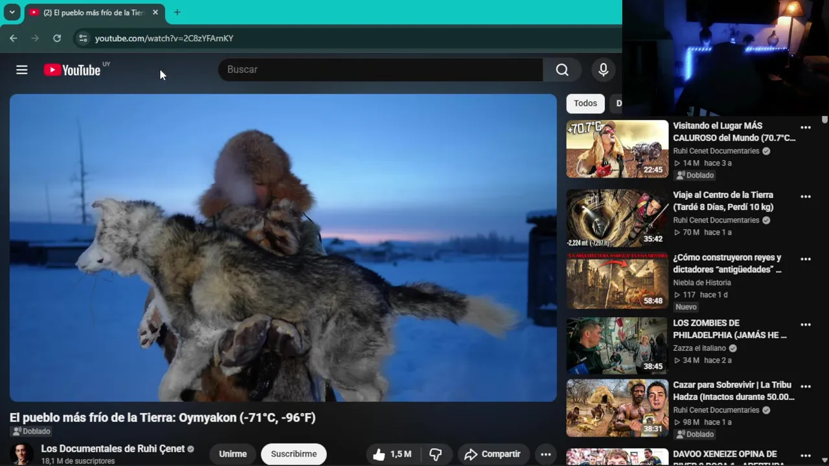The image size is (829, 466).
Task: Open options for 'Lugar MÁS CALUROSO' video
Action: pyautogui.click(x=806, y=128)
